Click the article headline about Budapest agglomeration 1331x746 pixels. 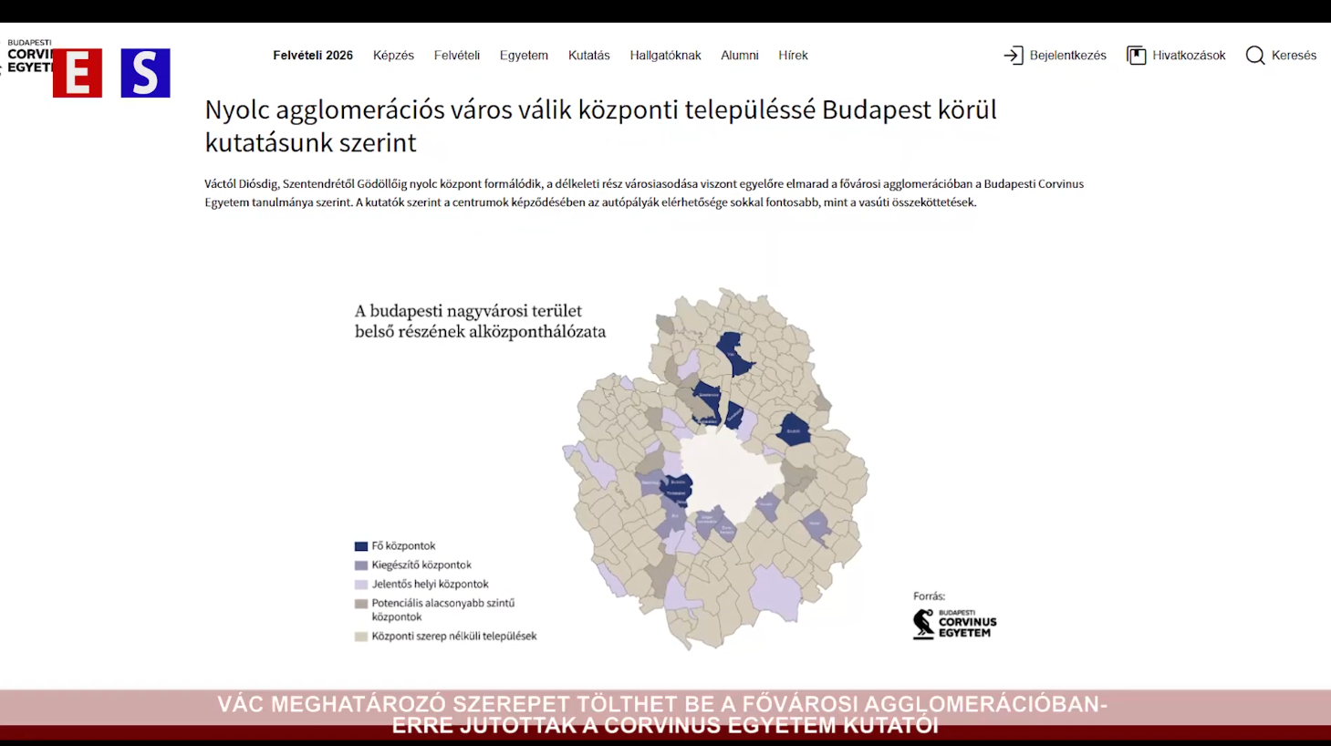coord(600,126)
